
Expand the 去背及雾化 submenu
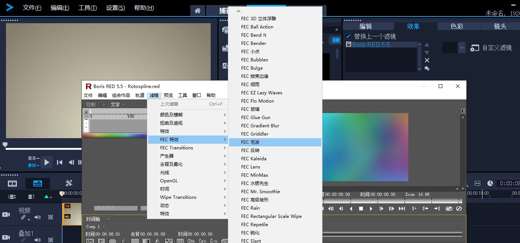188,164
